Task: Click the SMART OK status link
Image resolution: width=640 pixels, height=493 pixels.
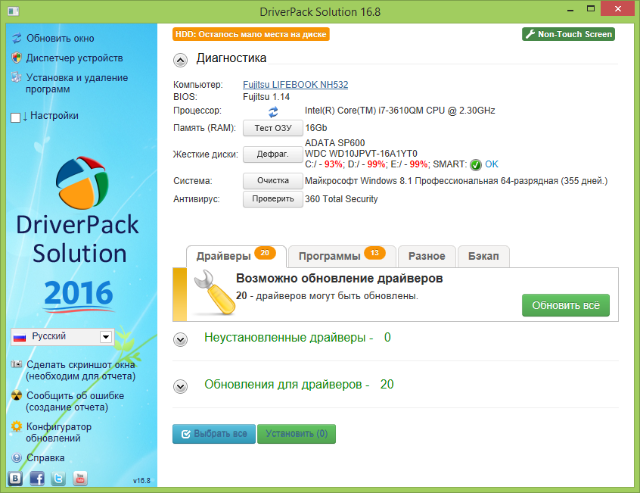Action: point(492,164)
